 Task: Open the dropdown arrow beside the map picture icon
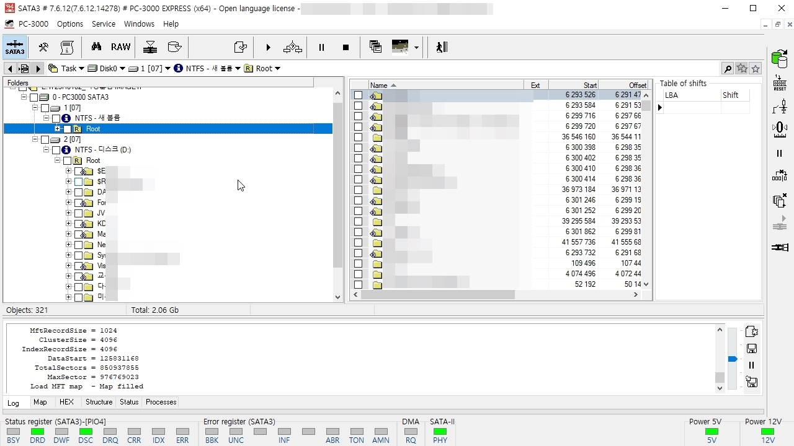[416, 48]
